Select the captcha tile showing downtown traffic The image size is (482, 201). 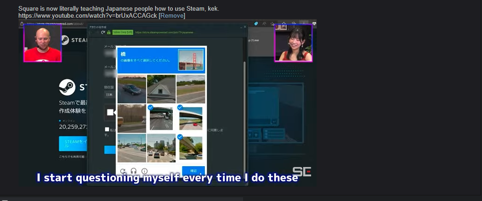(x=161, y=148)
